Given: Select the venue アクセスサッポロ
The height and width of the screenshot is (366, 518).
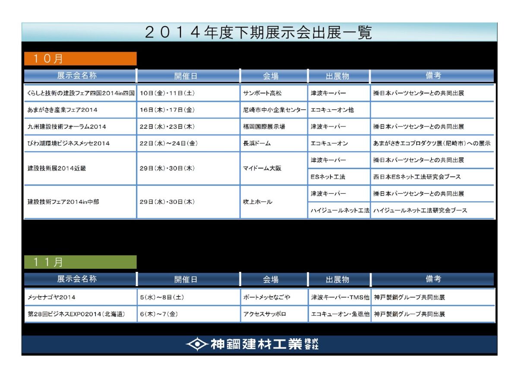Looking at the screenshot, I should coord(265,314).
